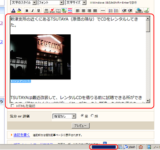160x150 pixels.
Task: Click the TSUTAYA store photo in editor
Action: tap(40, 57)
